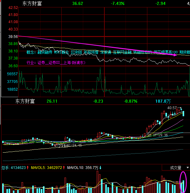Screen dimensions: 190x193
Task: Click the -0.23 change in the K-line header
Action: [98, 101]
